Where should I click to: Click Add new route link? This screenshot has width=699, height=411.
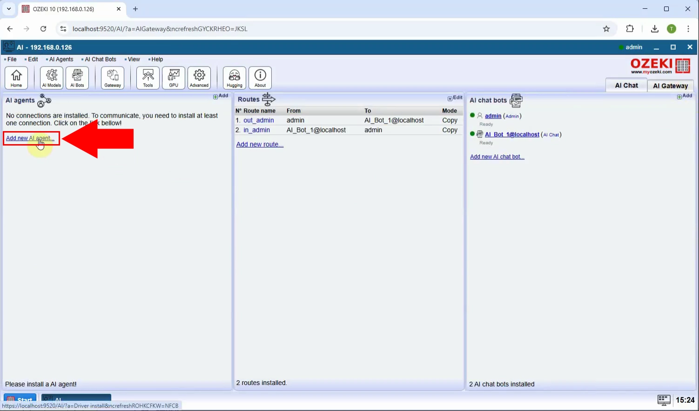pyautogui.click(x=260, y=145)
